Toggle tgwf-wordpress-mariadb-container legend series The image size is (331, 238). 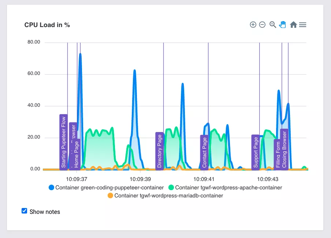[x=165, y=196]
